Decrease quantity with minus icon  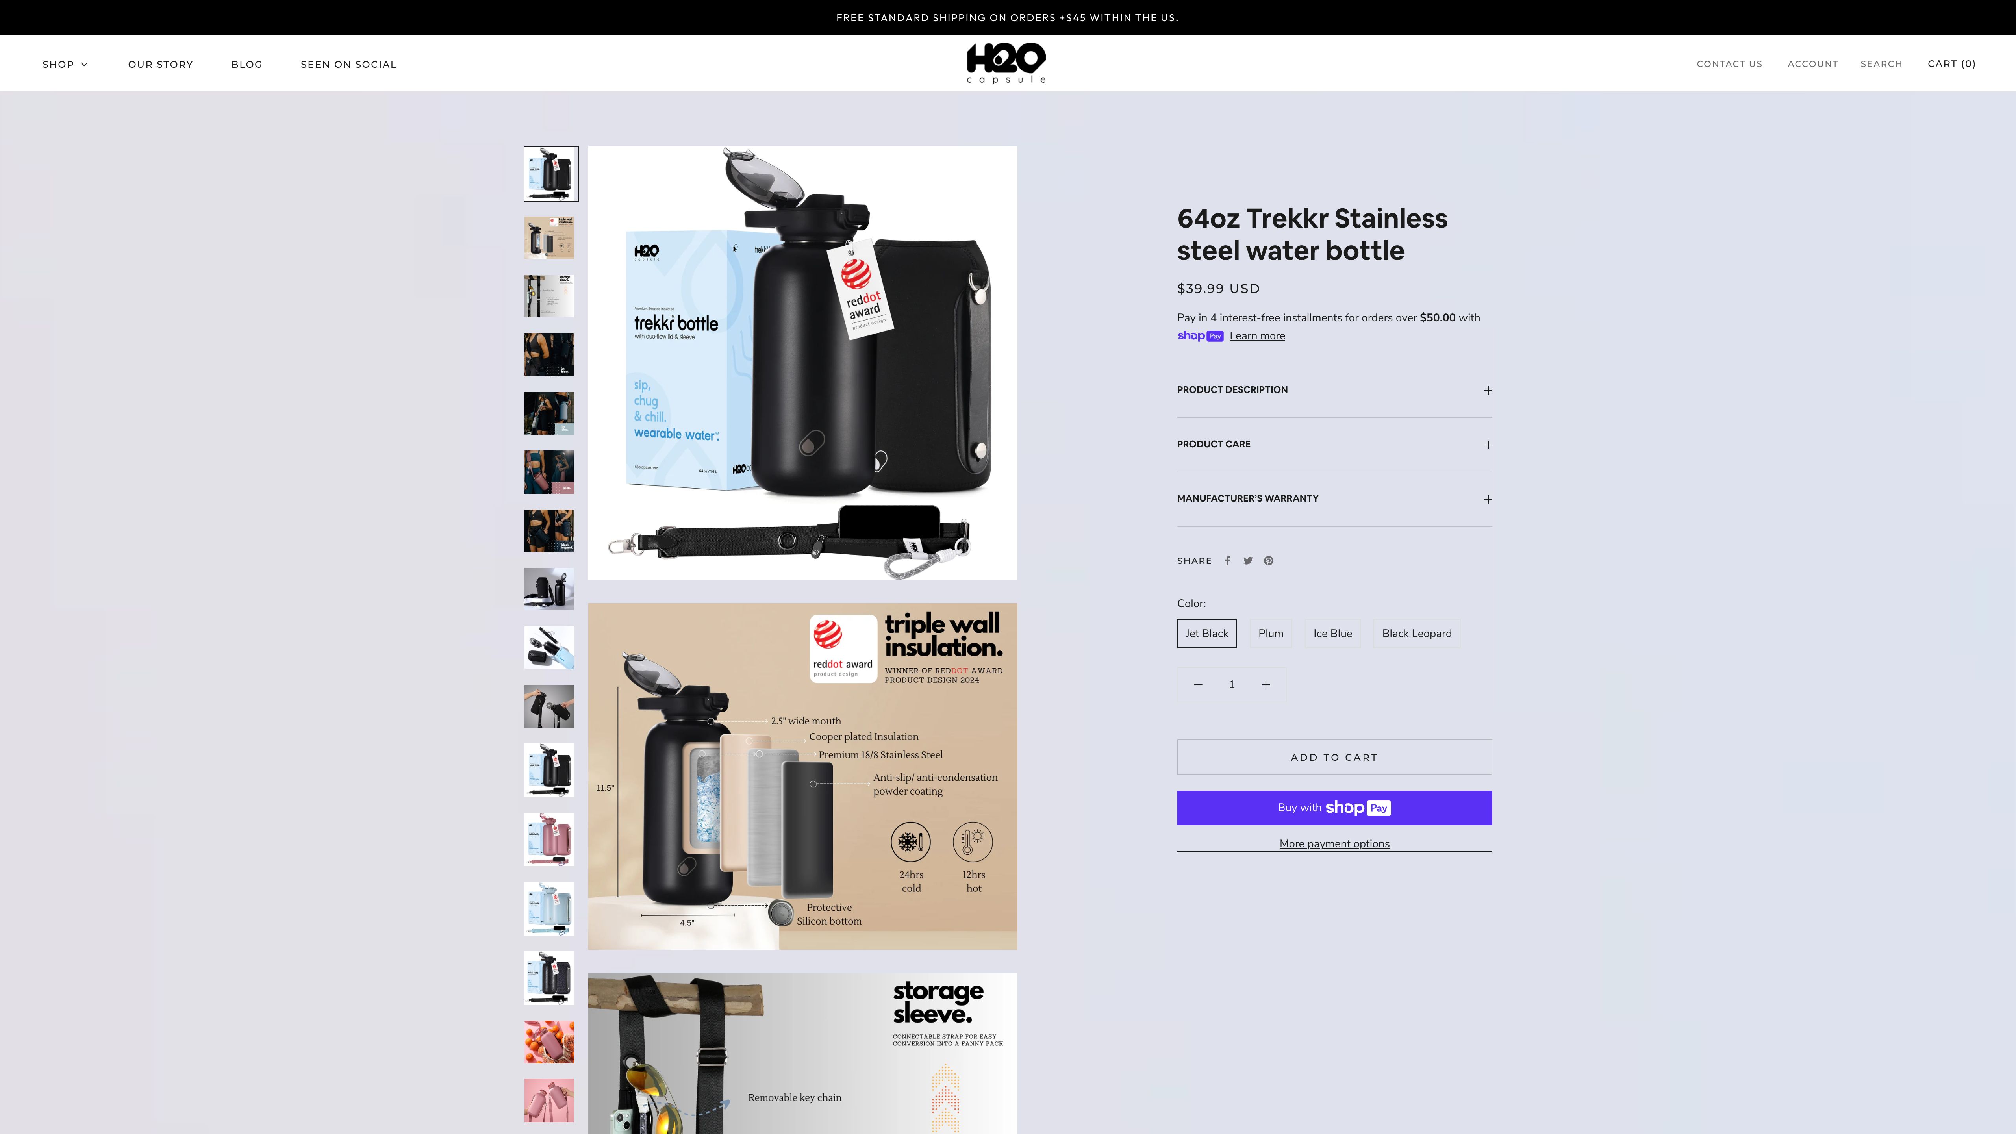coord(1197,685)
